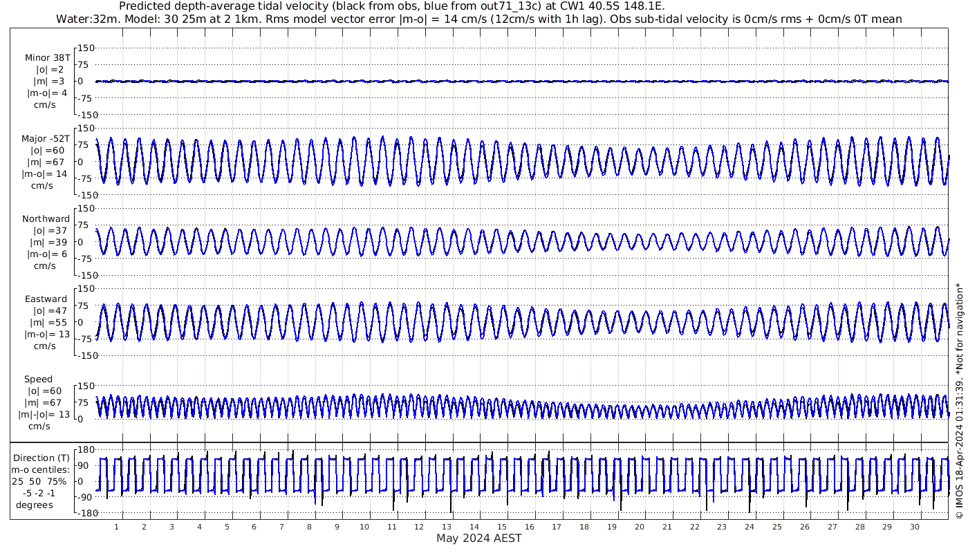Click day '26' on the date axis
Viewport: 968px width, 553px height.
click(805, 527)
